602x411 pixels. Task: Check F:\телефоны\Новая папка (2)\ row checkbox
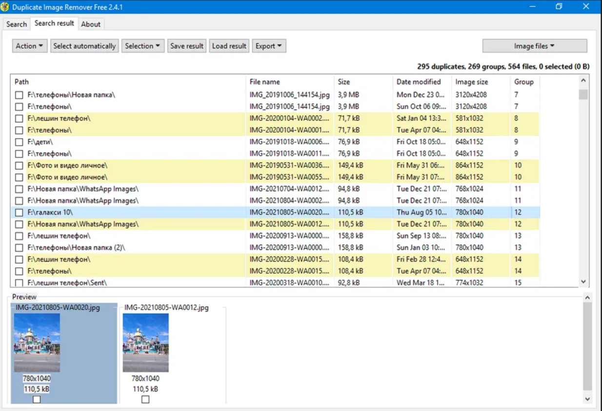tap(19, 248)
